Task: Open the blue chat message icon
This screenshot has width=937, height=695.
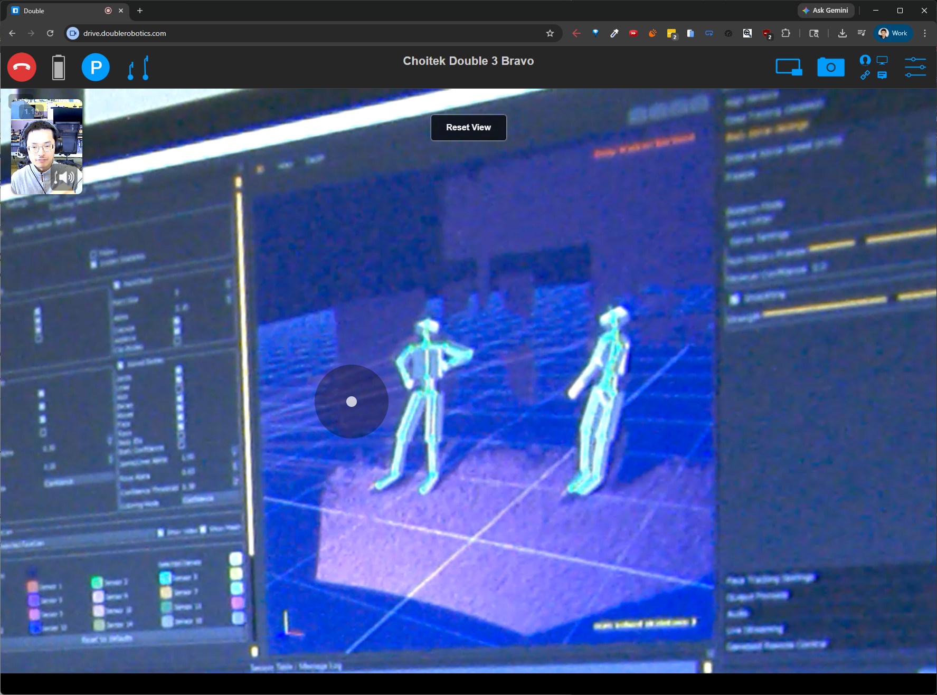Action: click(882, 75)
